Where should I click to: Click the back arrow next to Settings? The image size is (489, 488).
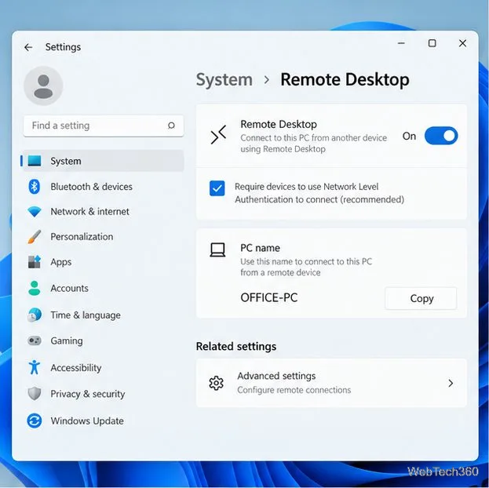28,47
